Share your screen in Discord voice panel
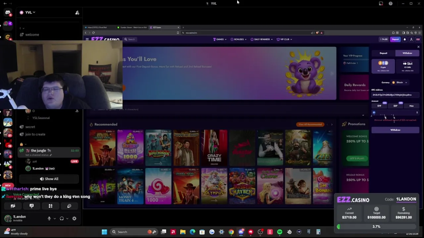This screenshot has width=424, height=238. [x=31, y=206]
